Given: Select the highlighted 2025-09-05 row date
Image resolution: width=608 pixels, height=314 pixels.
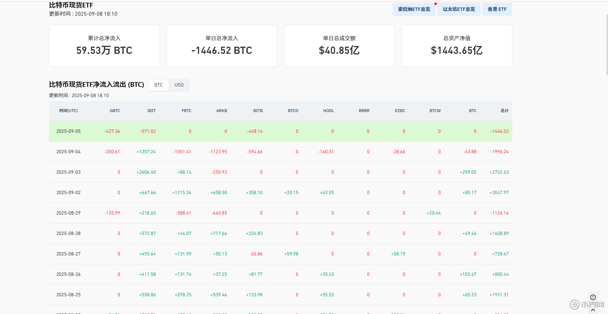Looking at the screenshot, I should pyautogui.click(x=68, y=131).
